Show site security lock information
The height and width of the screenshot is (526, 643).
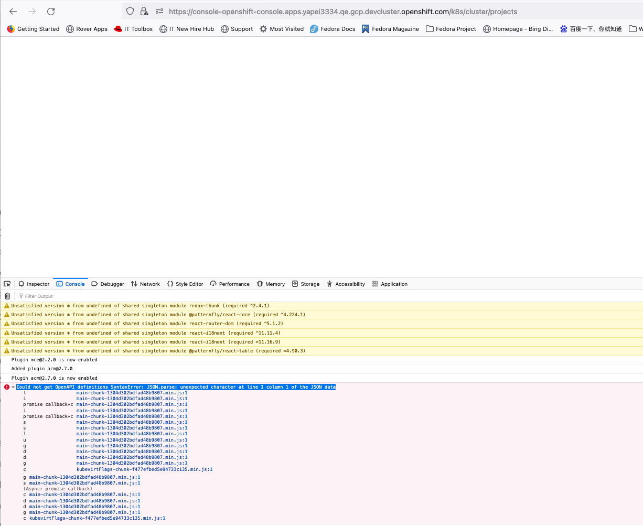[x=144, y=12]
